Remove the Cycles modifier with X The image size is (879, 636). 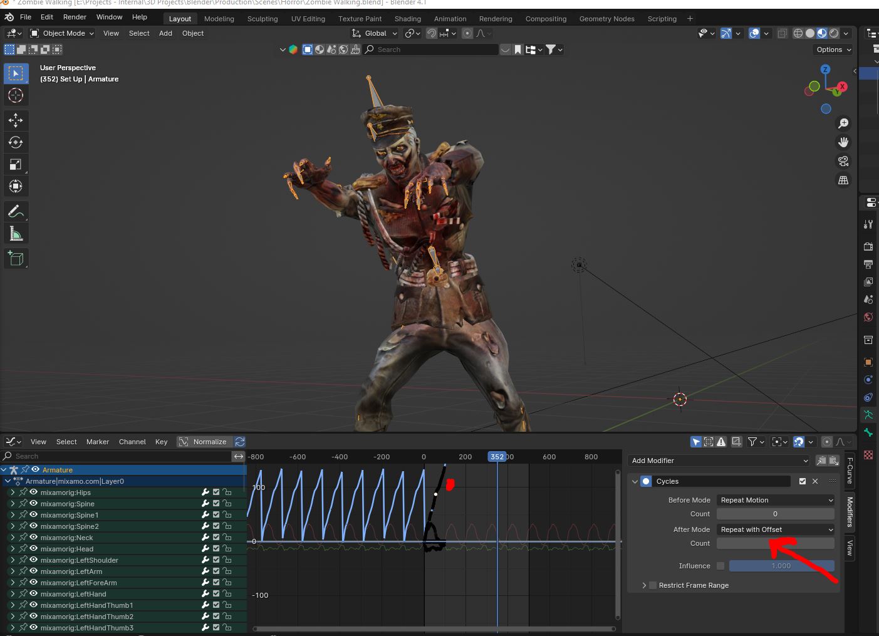(x=815, y=481)
